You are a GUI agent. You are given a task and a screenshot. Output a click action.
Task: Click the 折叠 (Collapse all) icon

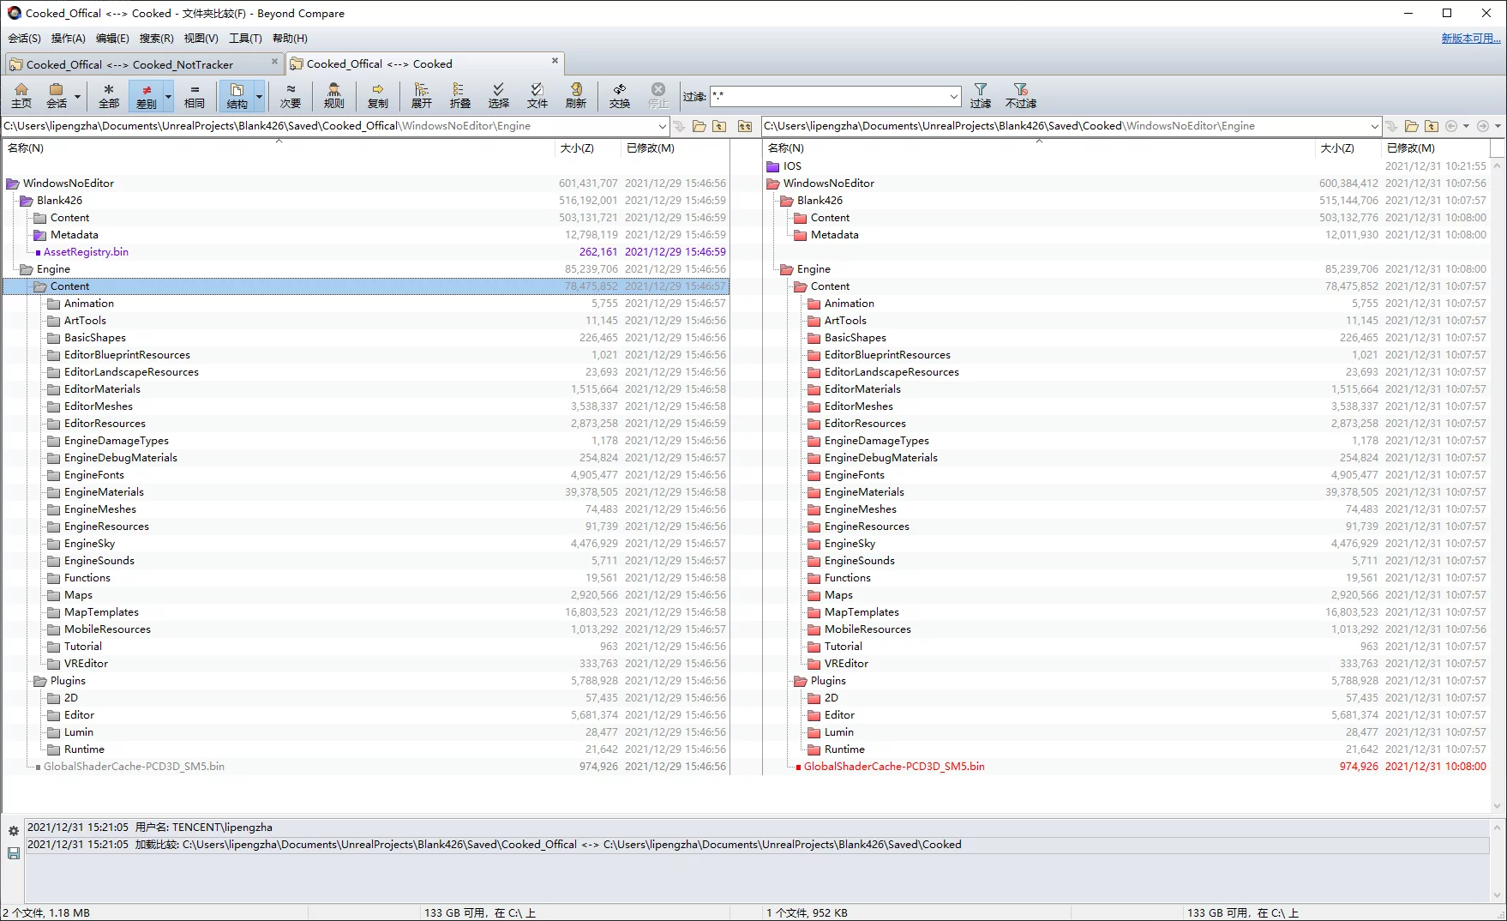click(x=460, y=95)
